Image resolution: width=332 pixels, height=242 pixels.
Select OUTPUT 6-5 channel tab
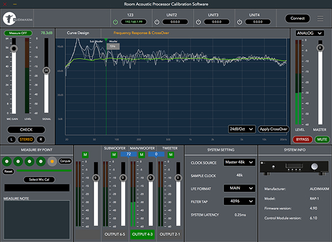(115, 234)
